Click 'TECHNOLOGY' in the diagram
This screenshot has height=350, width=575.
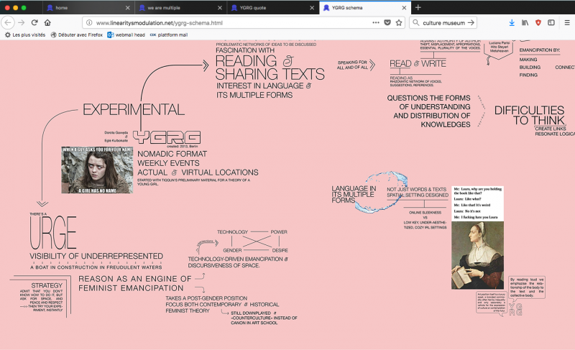pyautogui.click(x=232, y=231)
